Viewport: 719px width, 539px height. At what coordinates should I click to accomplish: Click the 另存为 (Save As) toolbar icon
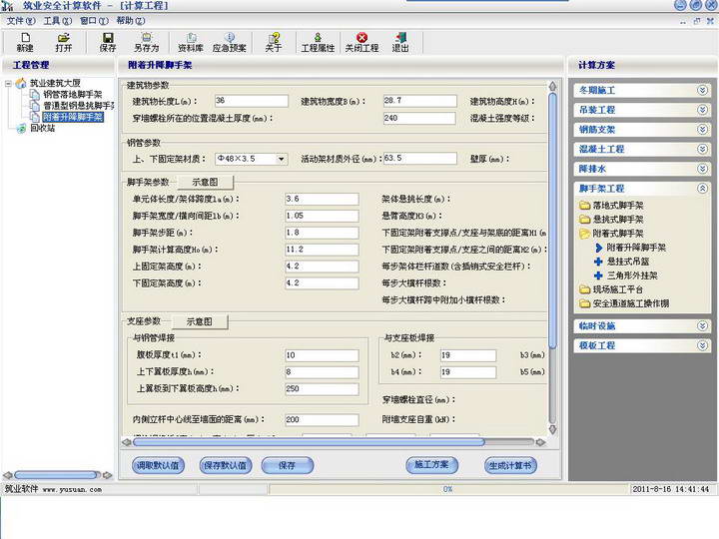tap(147, 41)
